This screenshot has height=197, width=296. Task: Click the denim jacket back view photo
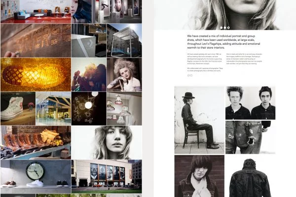(251, 176)
